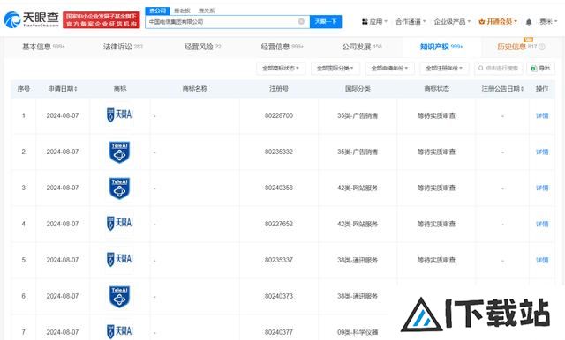Click the 42类-网站服务 cell in row 3
This screenshot has width=565, height=340.
358,188
